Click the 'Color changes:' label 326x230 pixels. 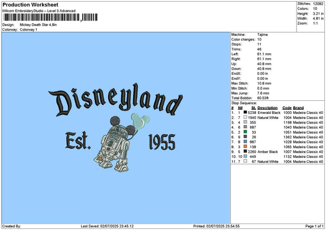(243, 40)
